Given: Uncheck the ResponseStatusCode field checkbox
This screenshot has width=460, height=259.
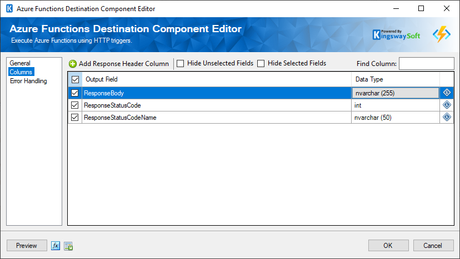Looking at the screenshot, I should click(x=75, y=105).
